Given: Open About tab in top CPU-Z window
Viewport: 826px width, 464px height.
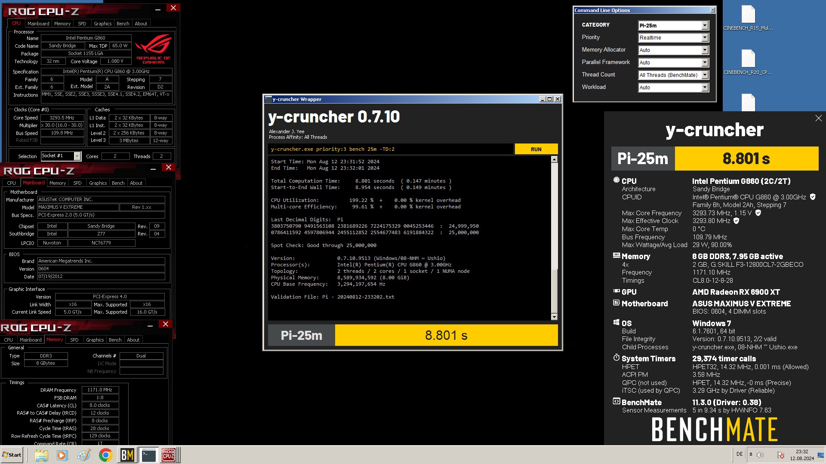Looking at the screenshot, I should click(141, 24).
